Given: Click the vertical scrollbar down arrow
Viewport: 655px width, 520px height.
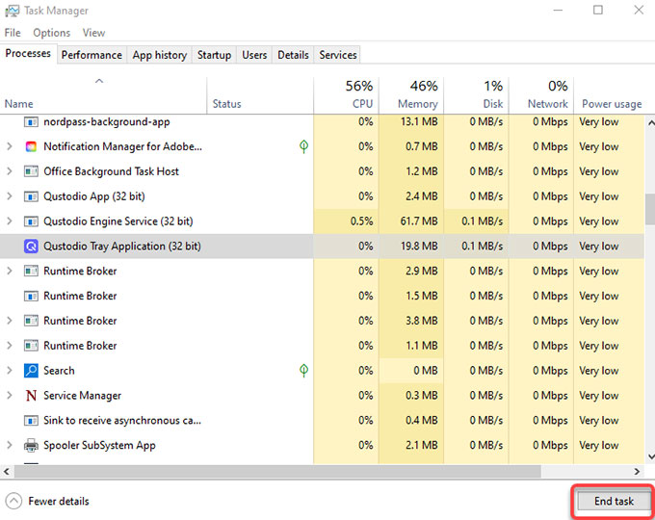Looking at the screenshot, I should 650,456.
